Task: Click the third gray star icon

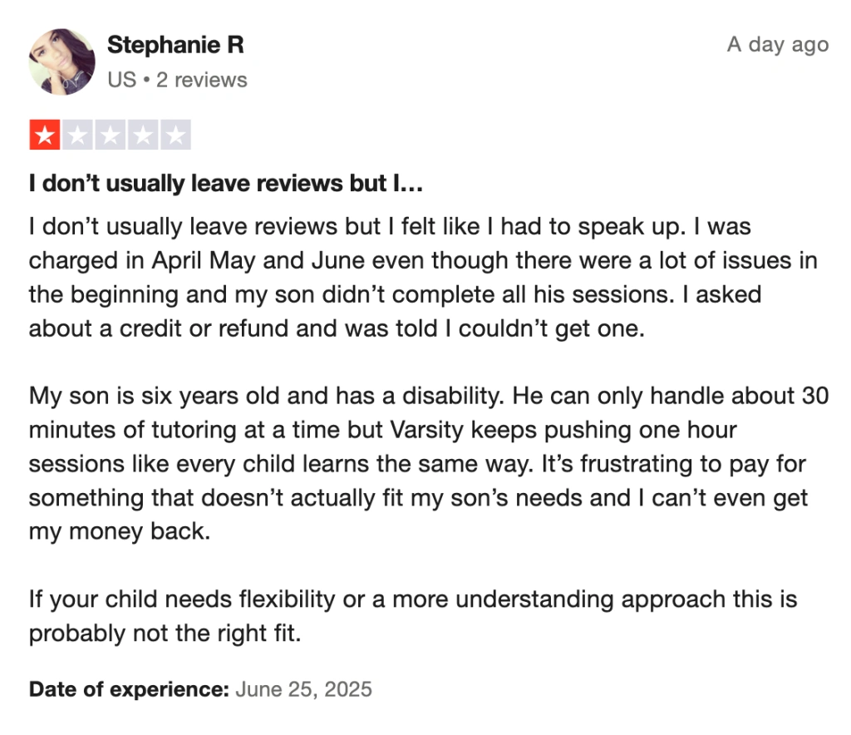Action: click(x=110, y=135)
